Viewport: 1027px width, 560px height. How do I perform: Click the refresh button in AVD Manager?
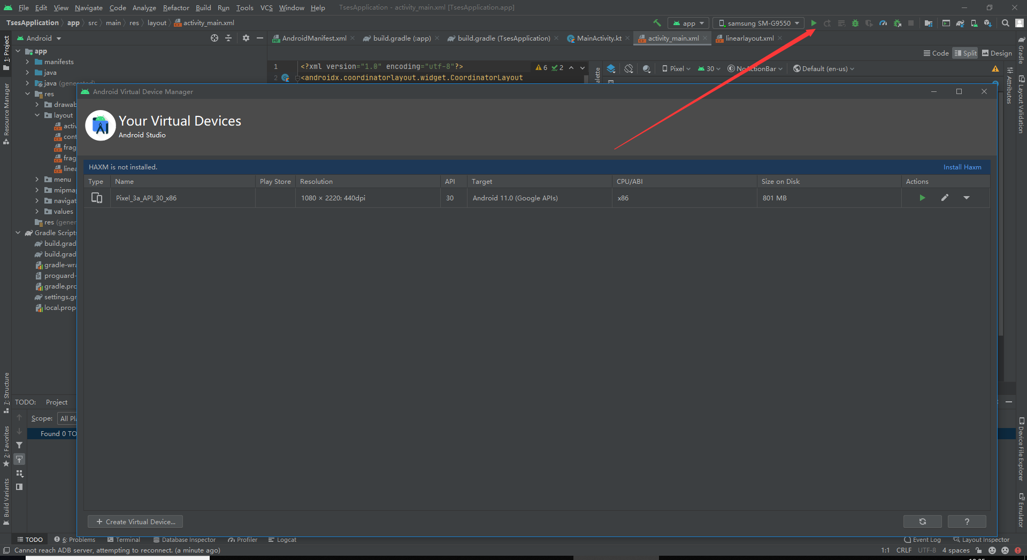click(x=922, y=522)
